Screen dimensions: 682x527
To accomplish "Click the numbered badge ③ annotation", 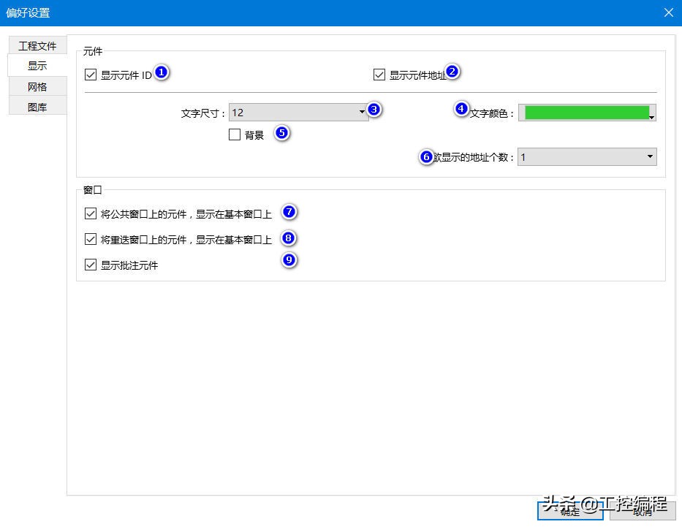I will pos(374,108).
